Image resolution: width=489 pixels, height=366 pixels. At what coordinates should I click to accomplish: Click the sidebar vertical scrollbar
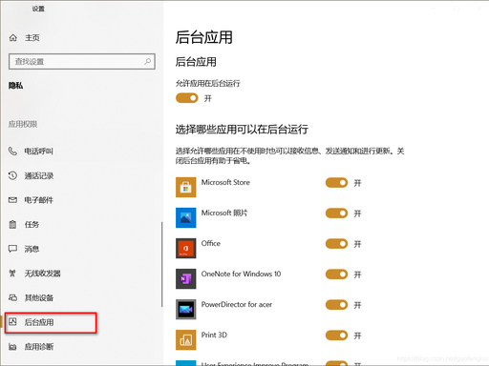161,264
